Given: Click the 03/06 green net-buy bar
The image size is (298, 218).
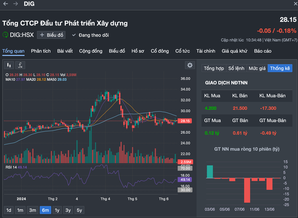Looking at the screenshot, I should pyautogui.click(x=210, y=172).
